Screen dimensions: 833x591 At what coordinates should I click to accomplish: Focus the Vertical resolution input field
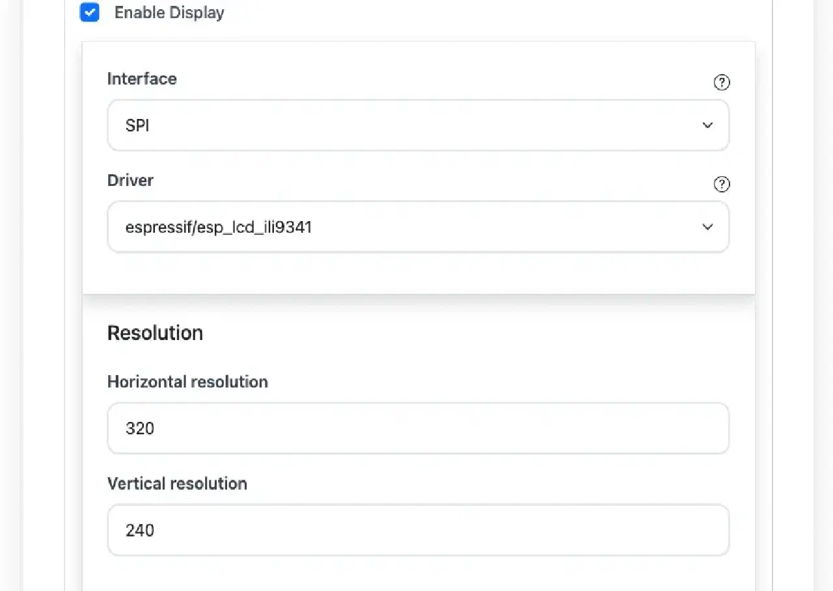418,530
